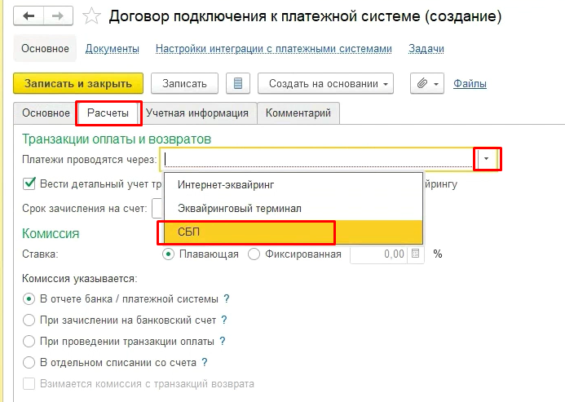
Task: Open calculator in the commission rate field
Action: [416, 254]
